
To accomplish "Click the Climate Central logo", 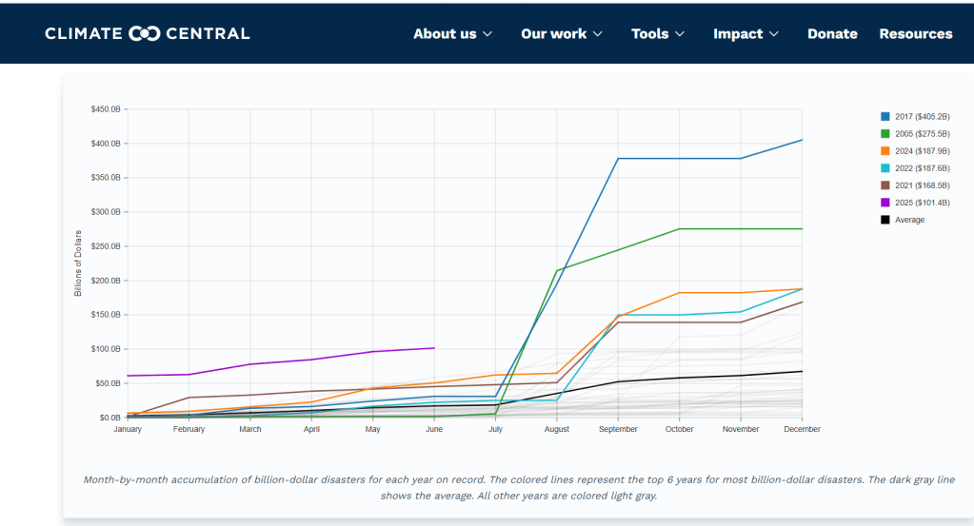I will point(148,33).
